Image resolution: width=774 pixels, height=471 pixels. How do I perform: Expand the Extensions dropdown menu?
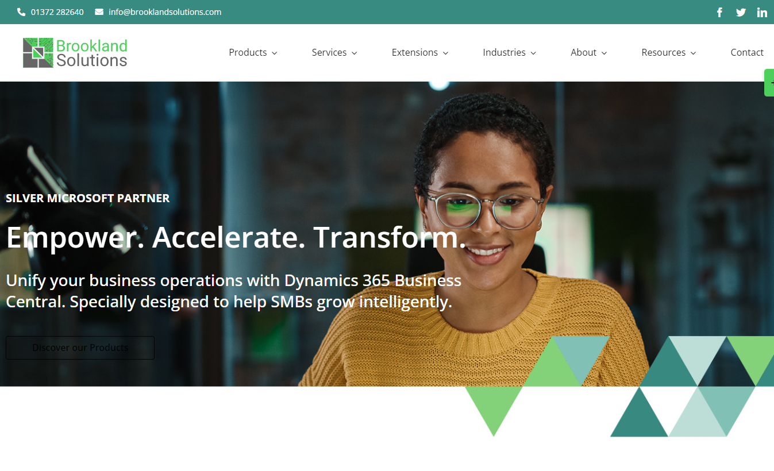[420, 52]
